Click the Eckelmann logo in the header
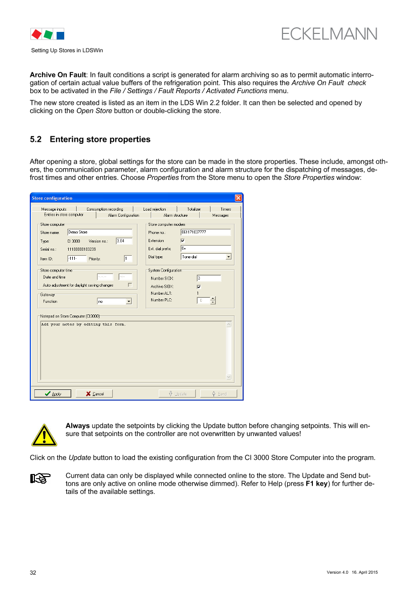This screenshot has height=592, width=418. click(x=329, y=34)
